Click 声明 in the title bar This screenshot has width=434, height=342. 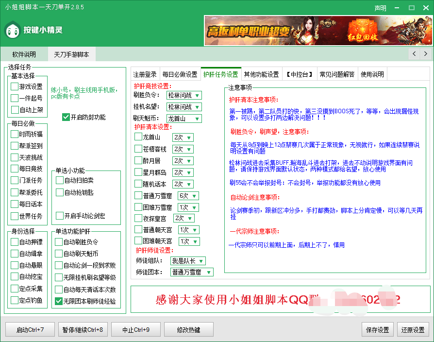click(381, 8)
